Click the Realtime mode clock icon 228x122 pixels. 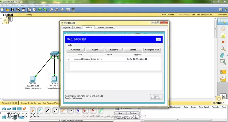[x=219, y=99]
